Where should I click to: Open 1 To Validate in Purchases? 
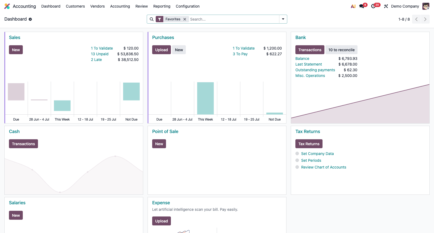(244, 48)
